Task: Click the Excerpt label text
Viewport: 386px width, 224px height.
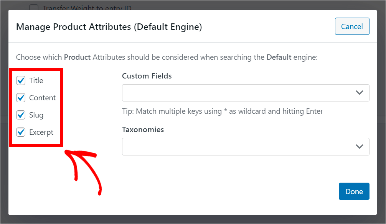Action: 41,132
